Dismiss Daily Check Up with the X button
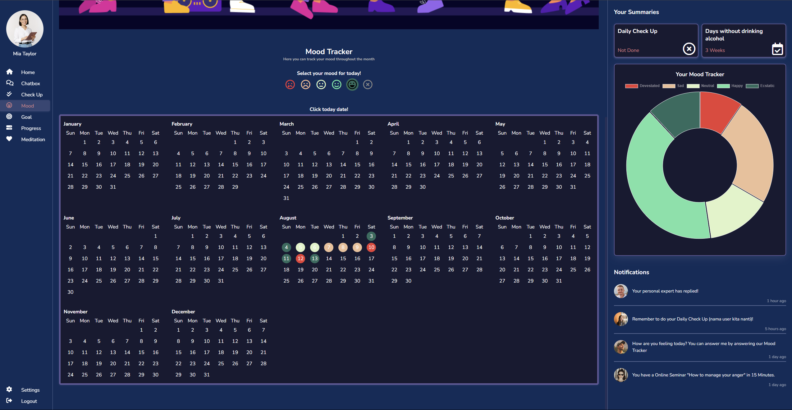792x410 pixels. coord(689,49)
